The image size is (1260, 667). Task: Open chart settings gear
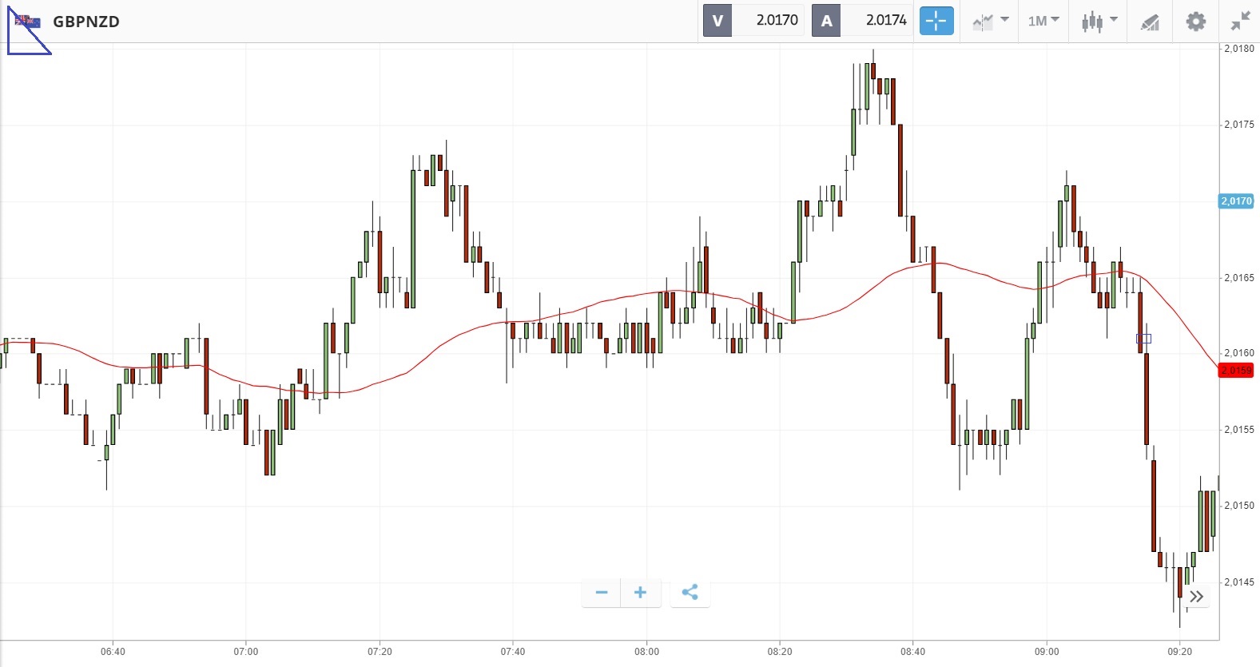tap(1195, 21)
